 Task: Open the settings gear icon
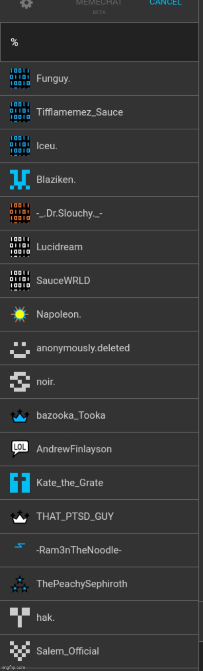[x=26, y=3]
